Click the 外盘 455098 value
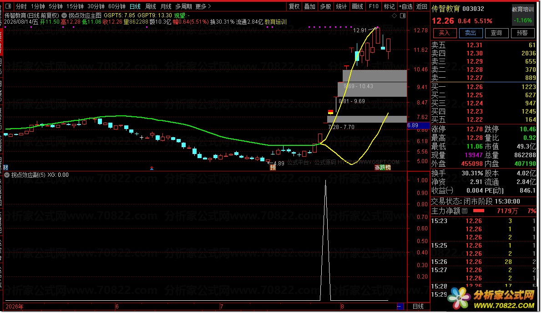The width and height of the screenshot is (542, 313). point(472,164)
